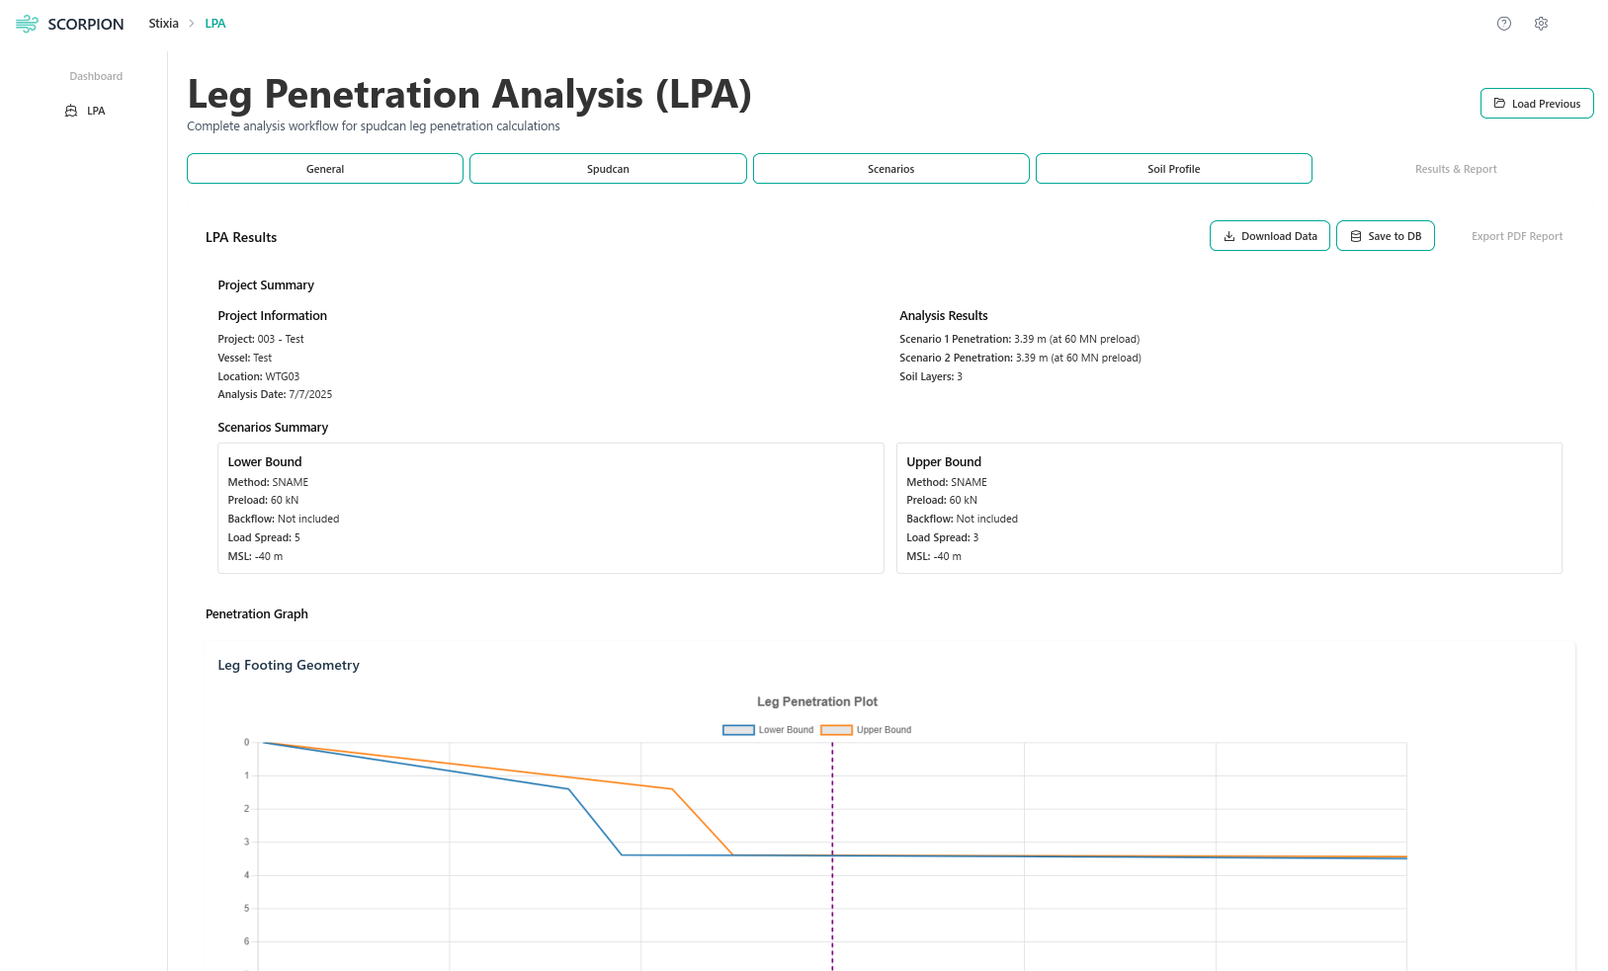Viewport: 1608px width, 971px height.
Task: Open the Scenarios tab
Action: pos(890,169)
